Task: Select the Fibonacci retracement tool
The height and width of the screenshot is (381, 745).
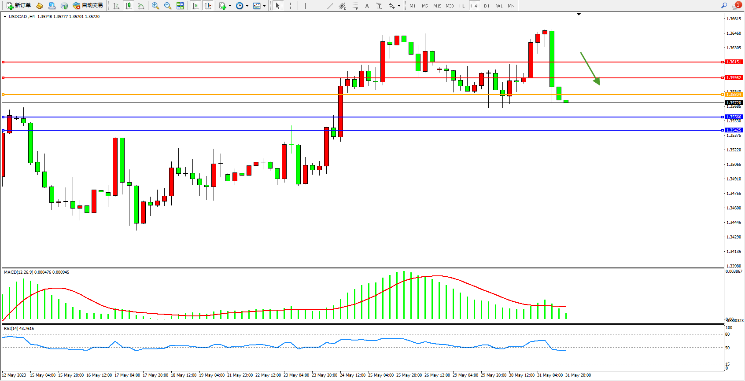Action: click(355, 6)
